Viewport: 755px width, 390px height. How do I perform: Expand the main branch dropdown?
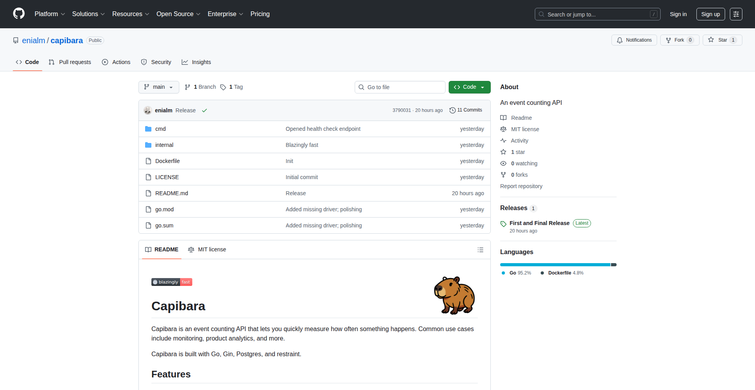tap(158, 87)
